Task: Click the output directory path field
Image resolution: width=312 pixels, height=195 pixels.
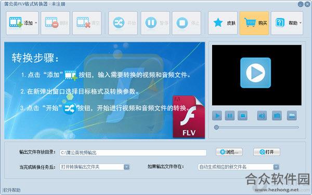Action: [x=133, y=152]
